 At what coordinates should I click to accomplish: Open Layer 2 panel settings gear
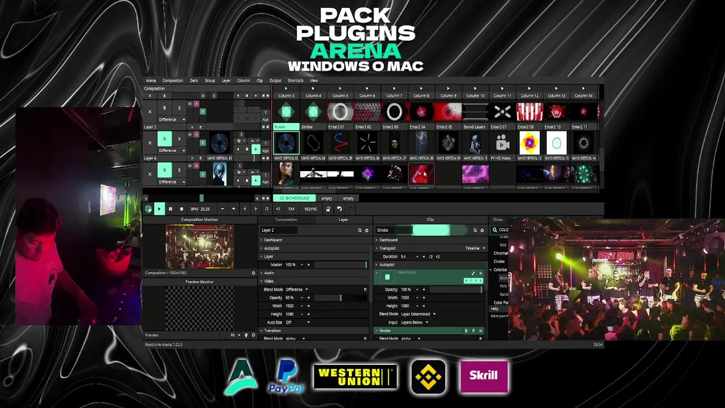tap(366, 231)
